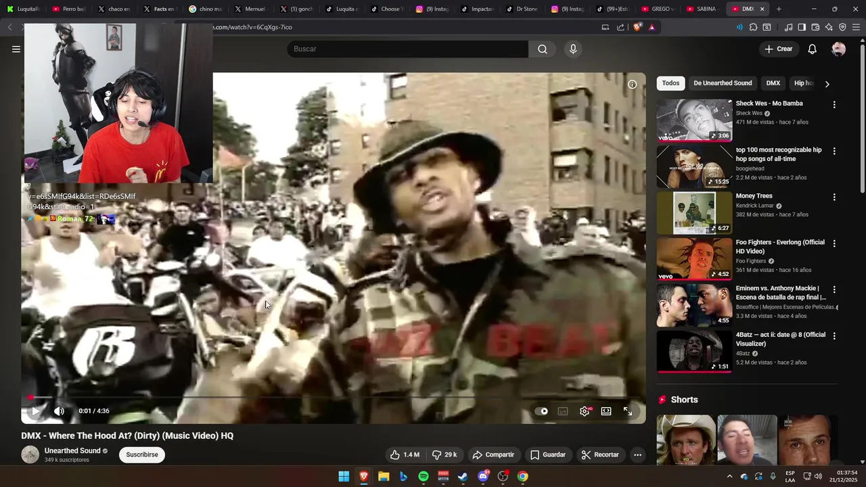Switch to theater mode
The height and width of the screenshot is (487, 866).
tap(606, 411)
